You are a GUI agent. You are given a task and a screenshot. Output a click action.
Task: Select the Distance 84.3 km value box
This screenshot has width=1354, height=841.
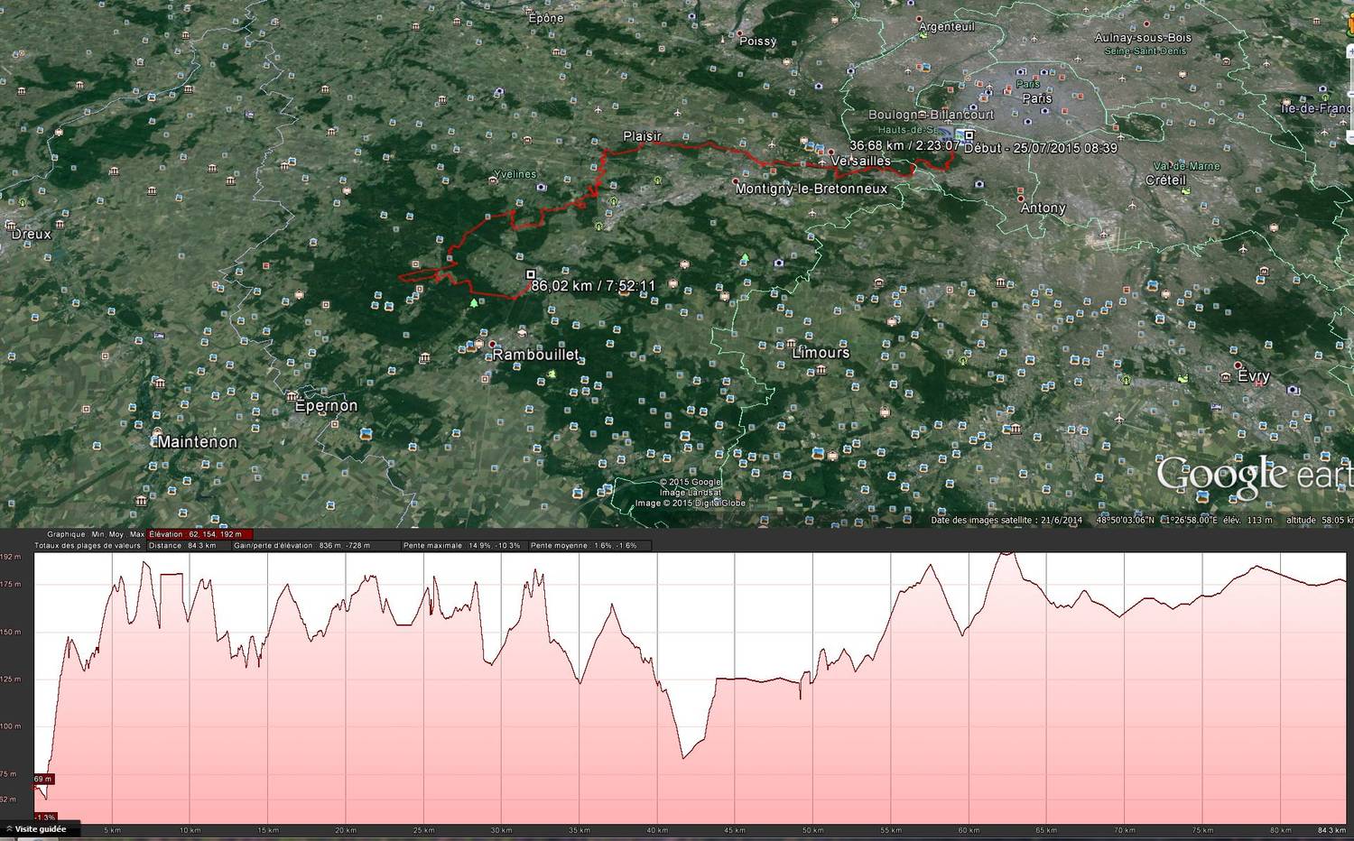(x=189, y=545)
